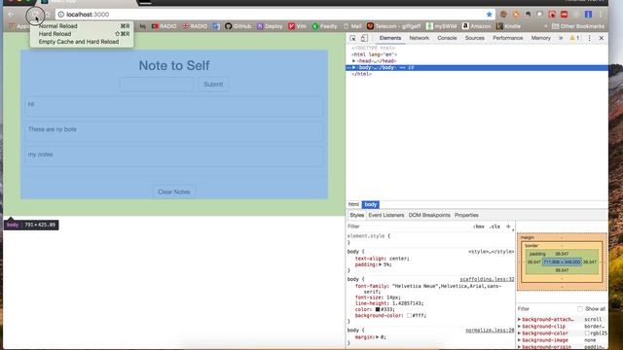Open the Other Bookmarks folder
The height and width of the screenshot is (350, 623).
click(x=578, y=26)
